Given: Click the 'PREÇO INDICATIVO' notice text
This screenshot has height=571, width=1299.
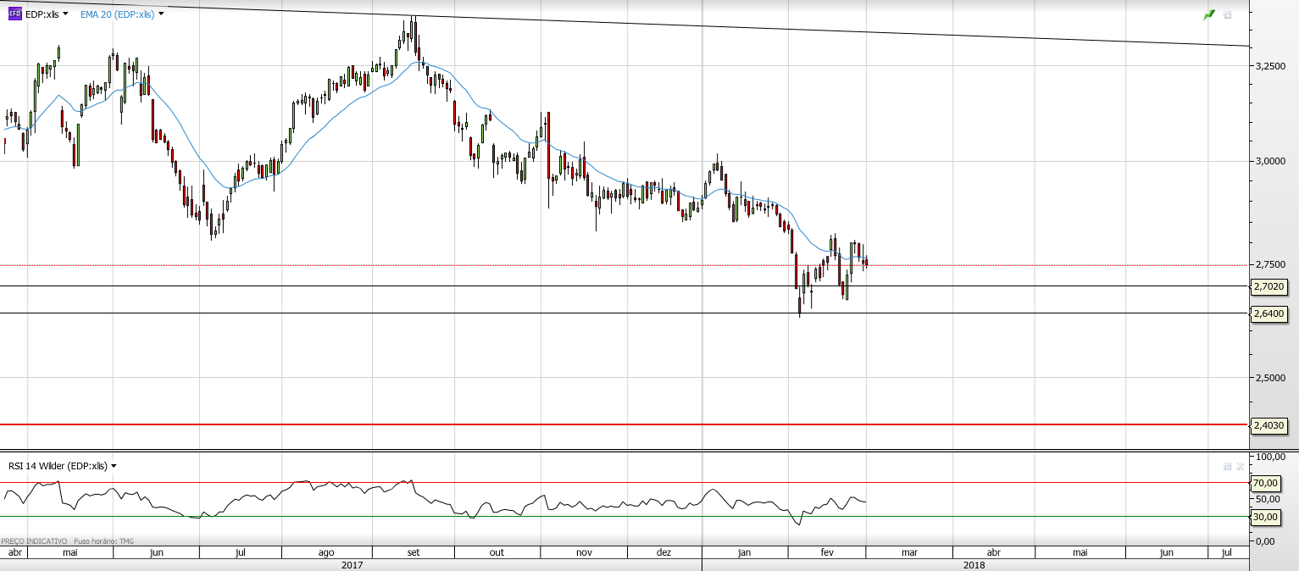Looking at the screenshot, I should [34, 541].
